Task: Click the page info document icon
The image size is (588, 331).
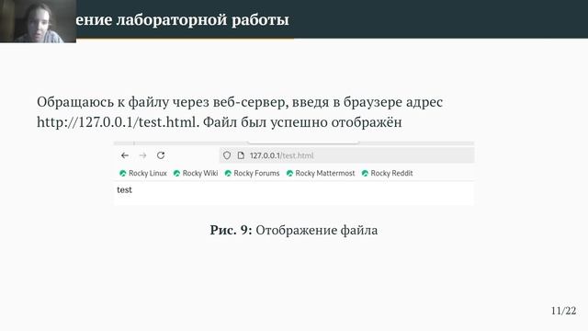Action: (x=241, y=155)
